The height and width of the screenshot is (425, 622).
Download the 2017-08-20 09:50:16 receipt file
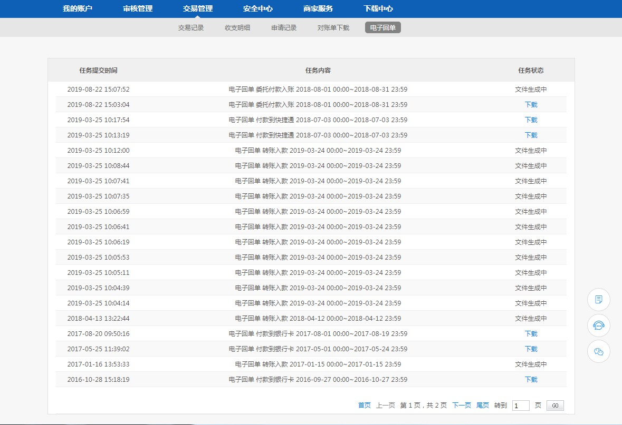(x=531, y=334)
